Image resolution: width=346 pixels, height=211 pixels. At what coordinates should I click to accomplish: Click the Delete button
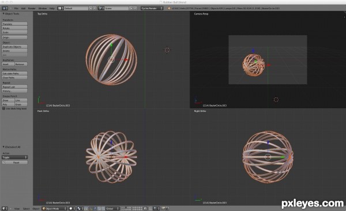click(x=14, y=51)
